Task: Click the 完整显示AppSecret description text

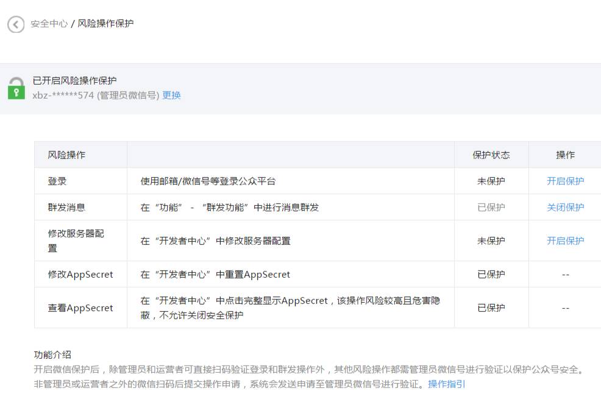Action: (290, 308)
